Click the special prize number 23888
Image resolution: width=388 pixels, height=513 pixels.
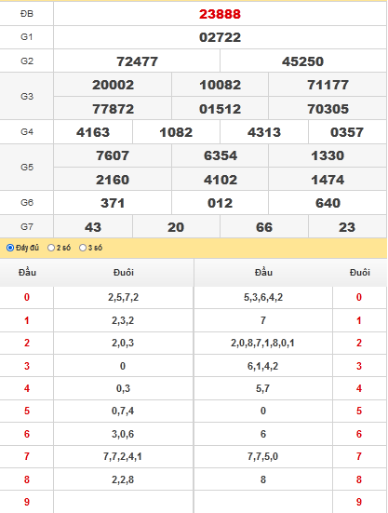coord(220,14)
